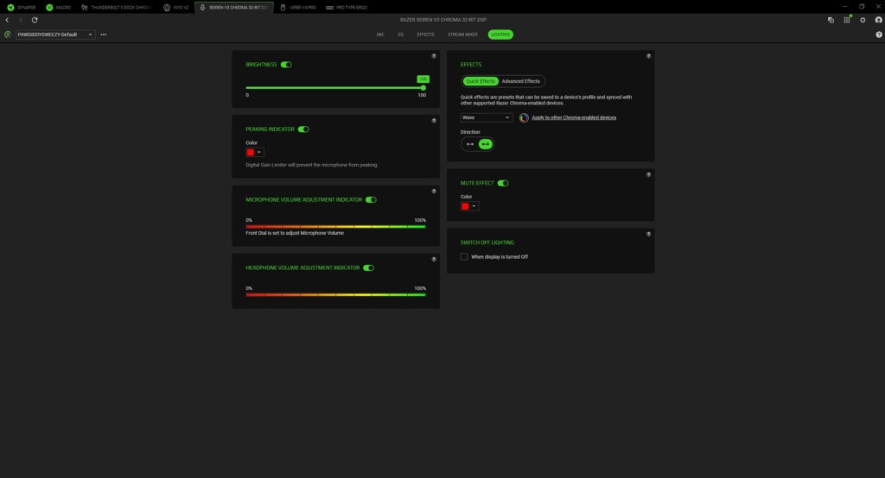885x478 pixels.
Task: Open the EQ tab
Action: tap(401, 35)
